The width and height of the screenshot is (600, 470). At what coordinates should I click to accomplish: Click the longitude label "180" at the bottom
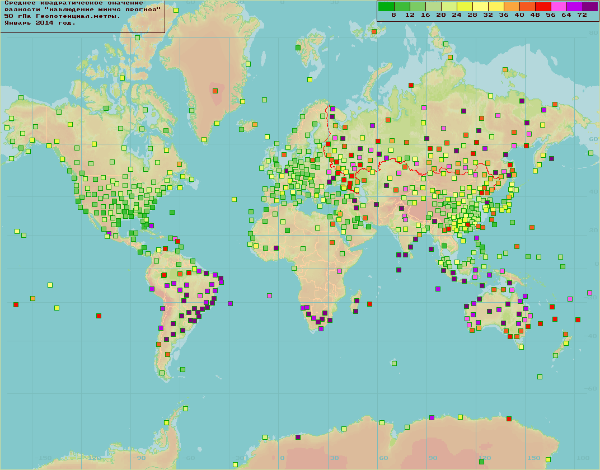pos(583,458)
